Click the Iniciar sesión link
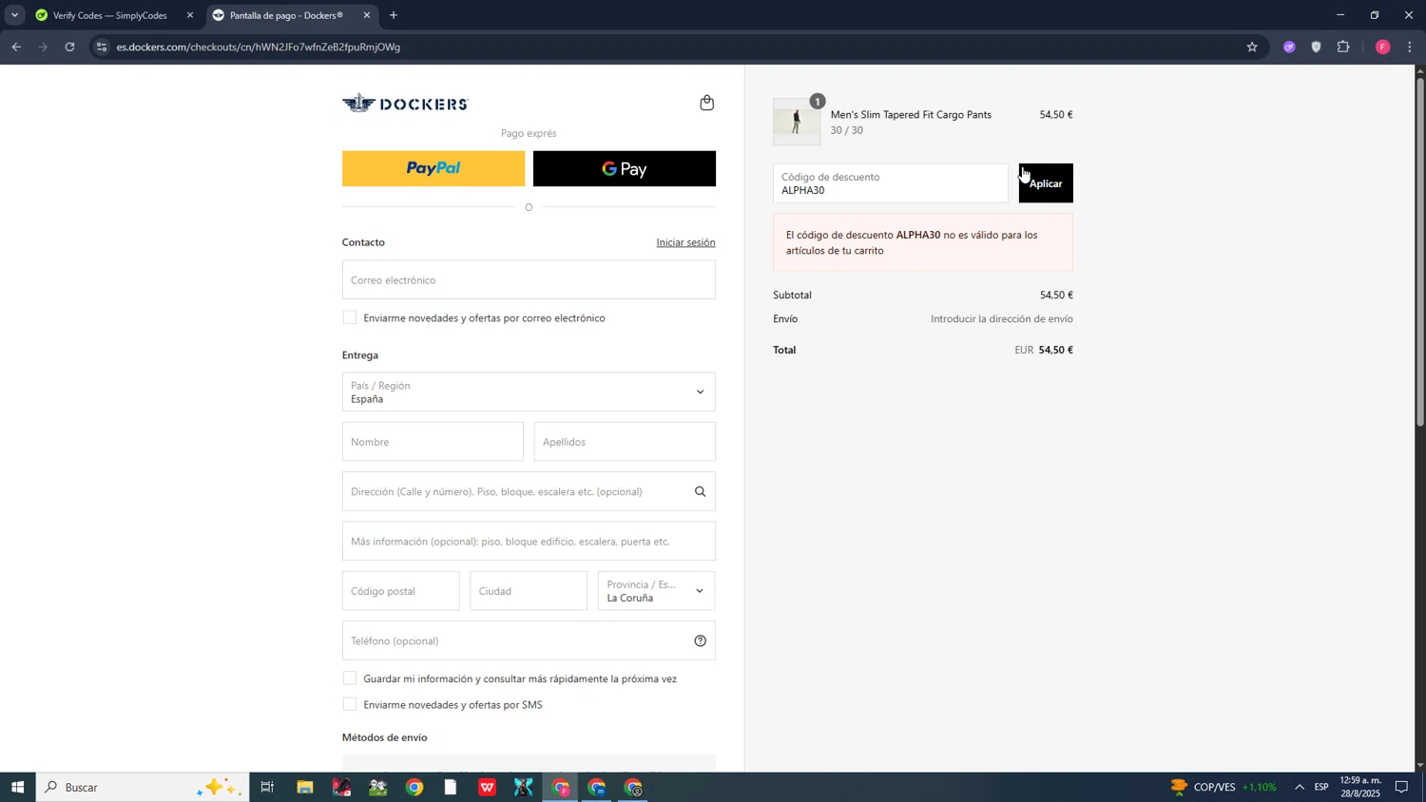 (685, 242)
